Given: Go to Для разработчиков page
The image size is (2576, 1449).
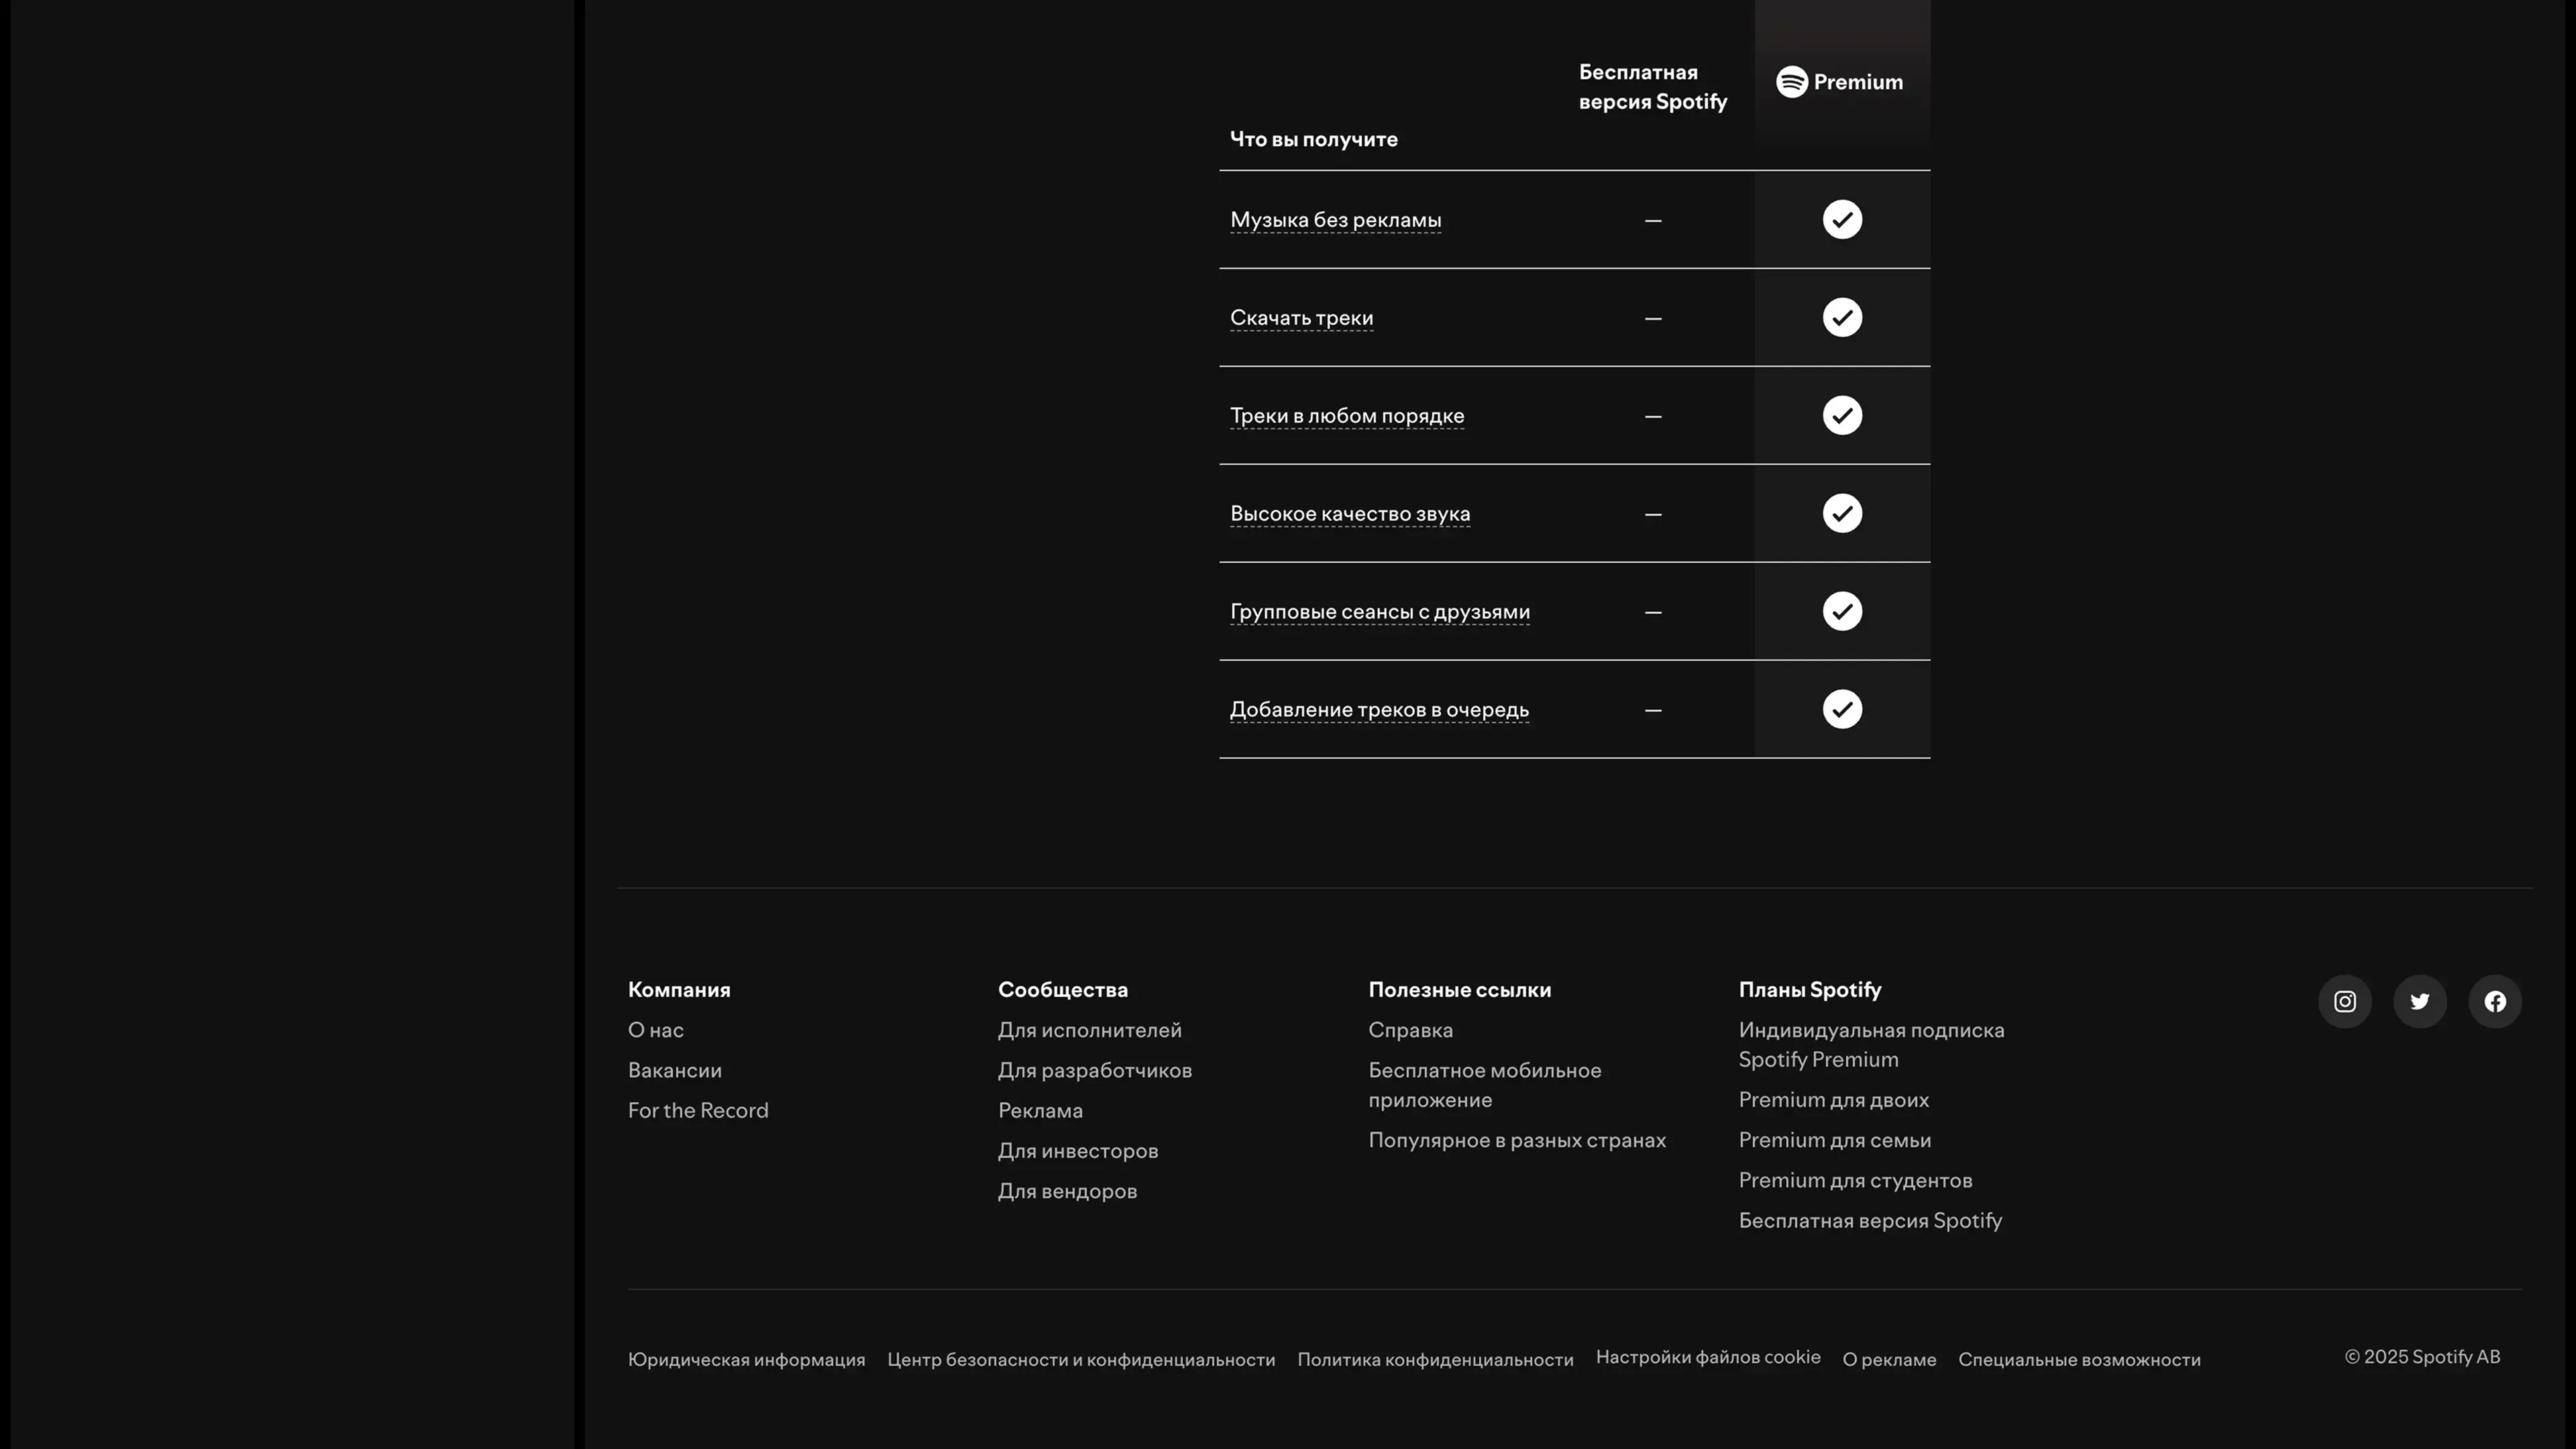Looking at the screenshot, I should (1094, 1070).
